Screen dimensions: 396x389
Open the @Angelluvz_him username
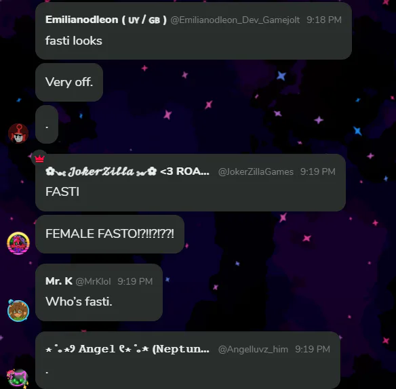253,350
